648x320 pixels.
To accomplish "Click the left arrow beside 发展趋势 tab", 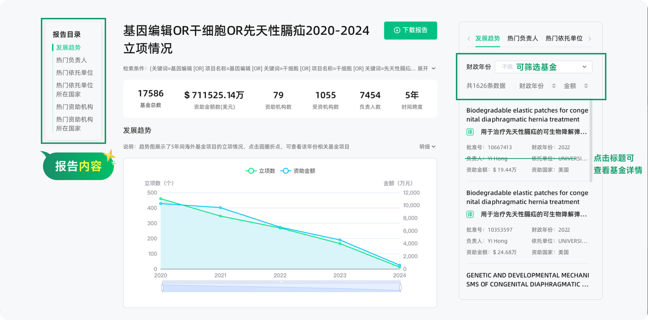I will (x=469, y=39).
